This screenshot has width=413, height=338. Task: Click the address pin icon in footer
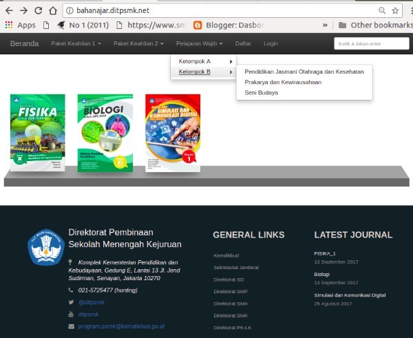[70, 262]
